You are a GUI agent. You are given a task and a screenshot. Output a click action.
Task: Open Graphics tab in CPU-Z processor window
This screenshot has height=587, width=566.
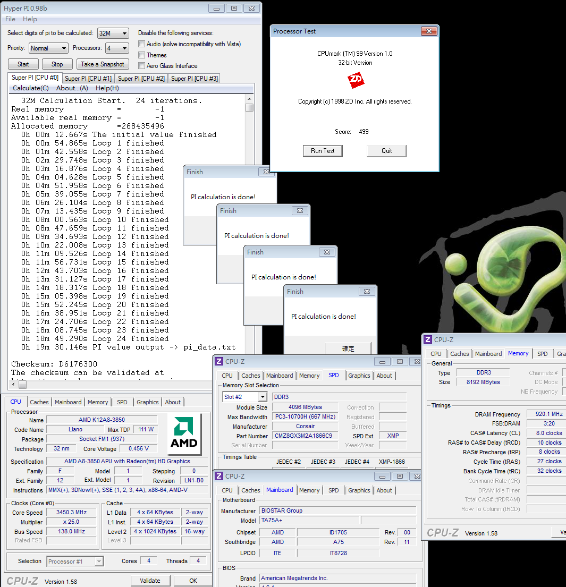pos(148,402)
